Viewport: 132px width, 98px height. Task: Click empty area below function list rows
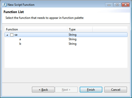point(66,57)
